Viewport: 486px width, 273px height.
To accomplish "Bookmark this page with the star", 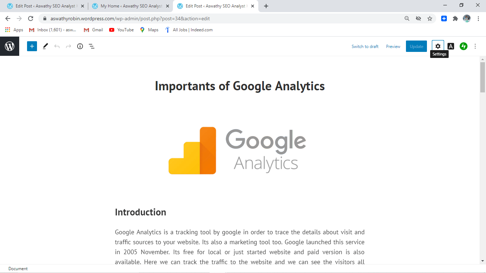I will point(430,18).
